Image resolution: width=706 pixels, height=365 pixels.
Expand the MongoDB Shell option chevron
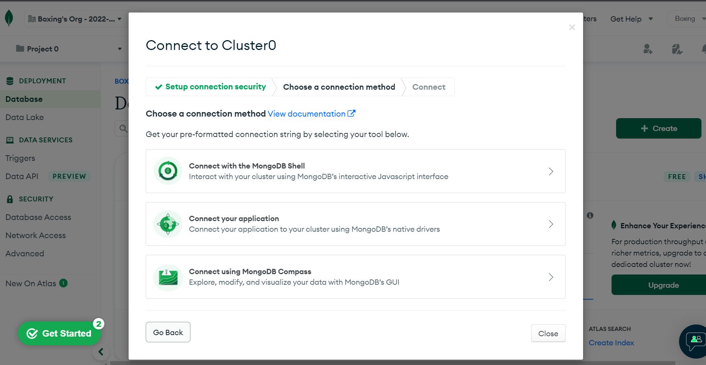coord(551,172)
